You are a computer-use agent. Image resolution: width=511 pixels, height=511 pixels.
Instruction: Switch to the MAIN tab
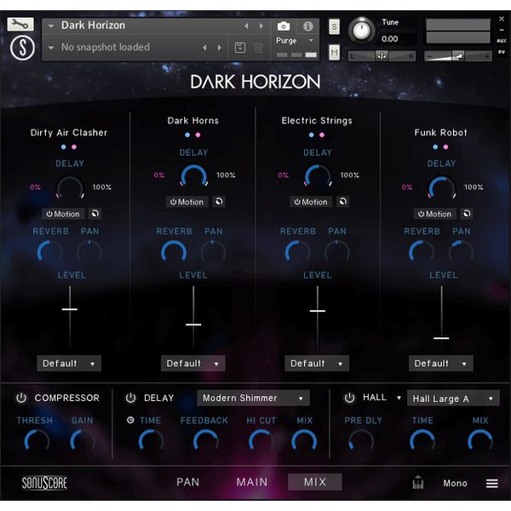coord(252,482)
